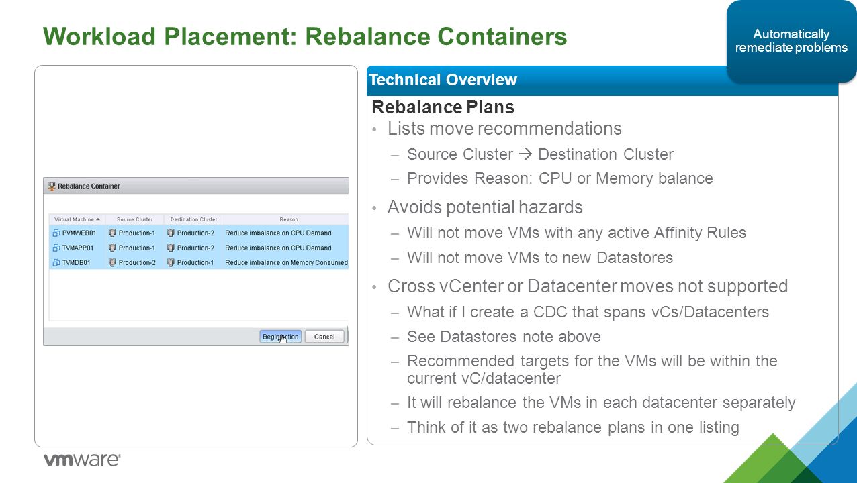
Task: Select the Reduce imbalance on Memory Consumed row
Action: pos(199,263)
